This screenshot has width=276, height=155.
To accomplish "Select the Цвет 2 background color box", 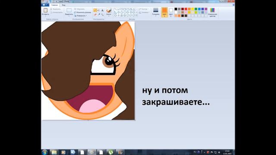I will (x=171, y=12).
